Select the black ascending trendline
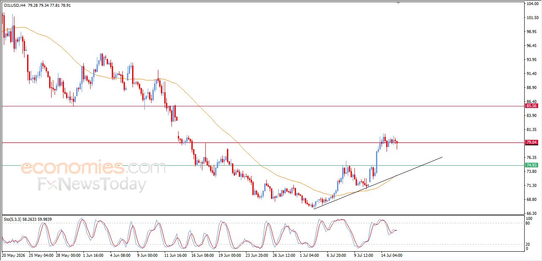The width and height of the screenshot is (542, 261). (378, 183)
